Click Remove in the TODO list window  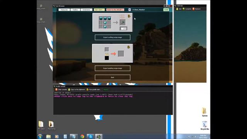pyautogui.click(x=196, y=9)
